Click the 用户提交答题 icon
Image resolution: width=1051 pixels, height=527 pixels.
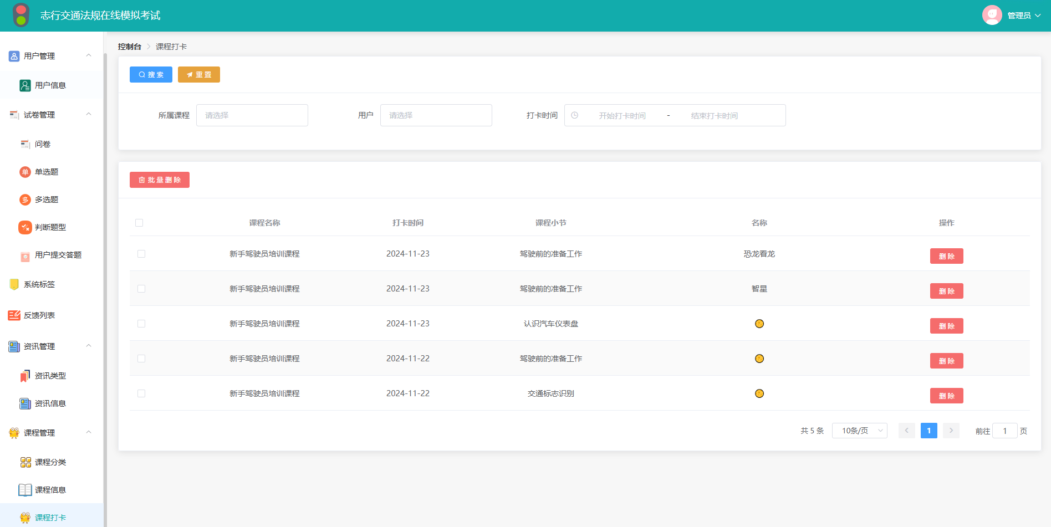[x=25, y=257]
